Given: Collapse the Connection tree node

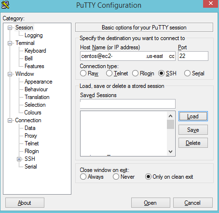Looking at the screenshot, I should 10,120.
